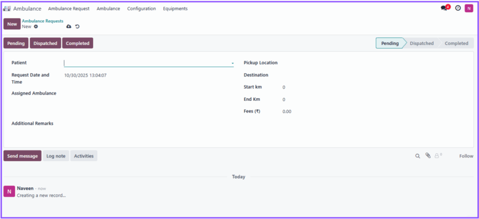Click the Start km input field
The height and width of the screenshot is (219, 479).
coord(327,87)
